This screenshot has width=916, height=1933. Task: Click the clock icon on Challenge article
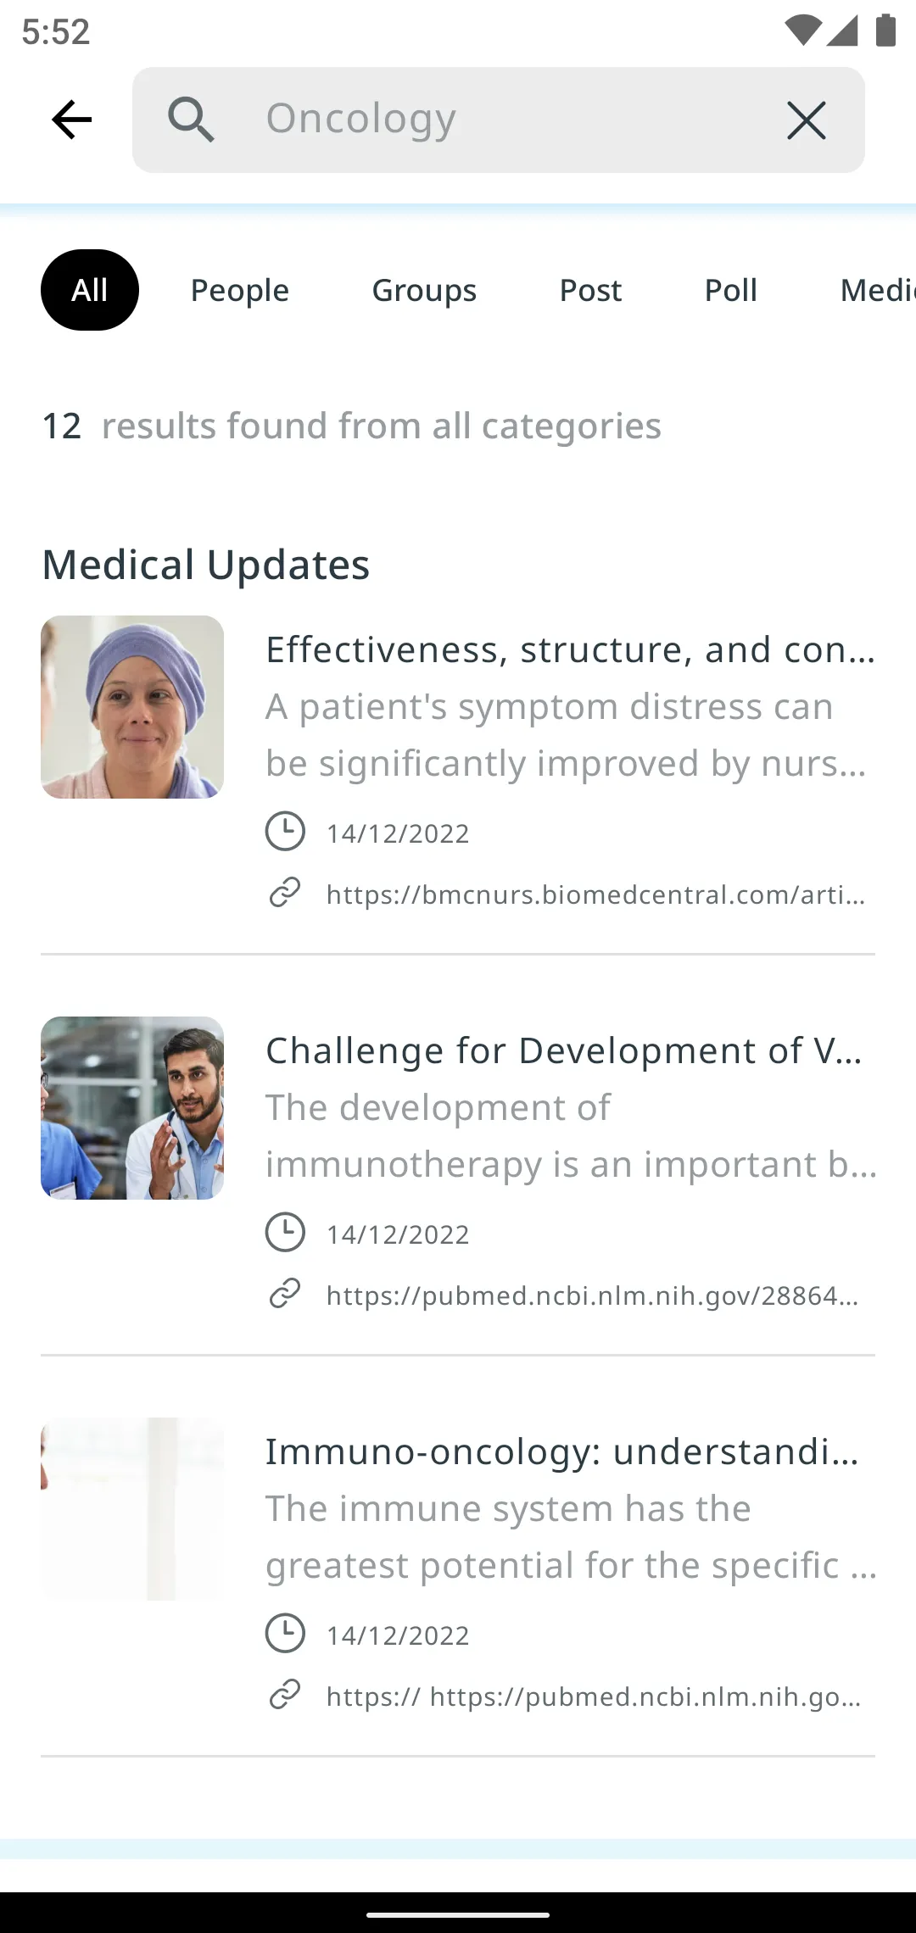click(285, 1232)
